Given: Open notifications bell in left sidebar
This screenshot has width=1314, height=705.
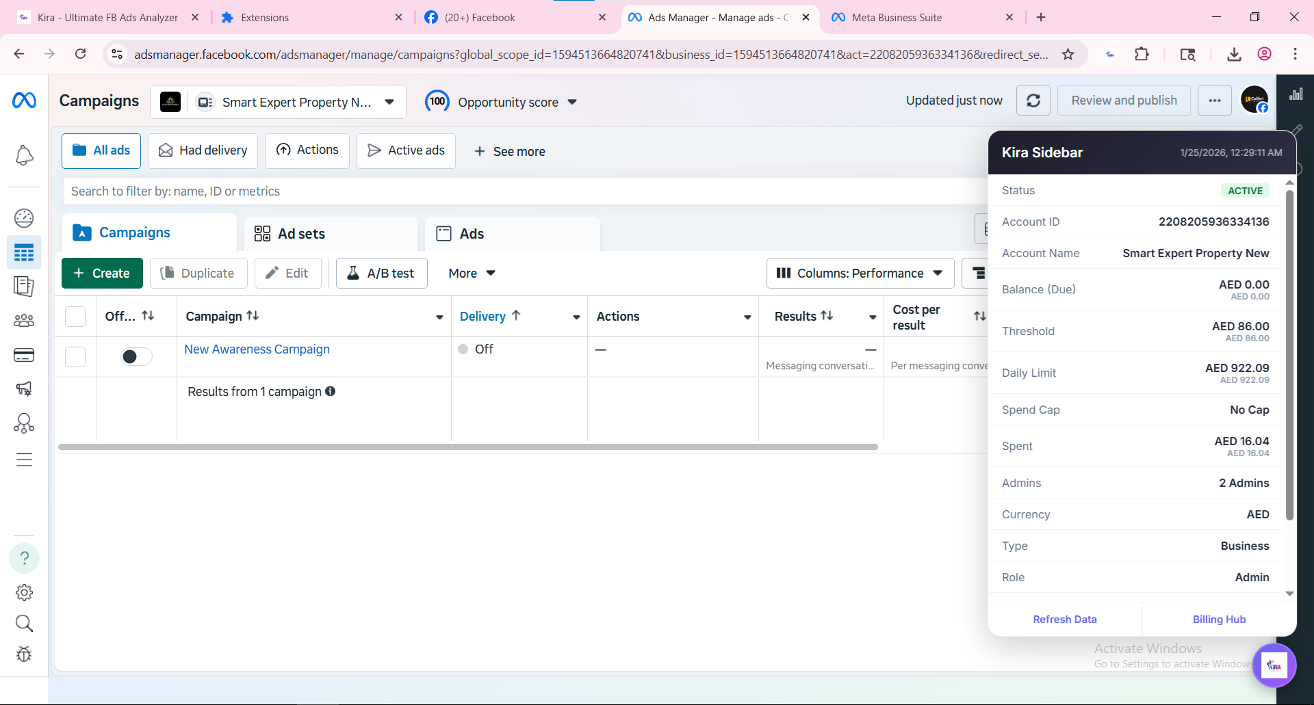Looking at the screenshot, I should tap(24, 155).
